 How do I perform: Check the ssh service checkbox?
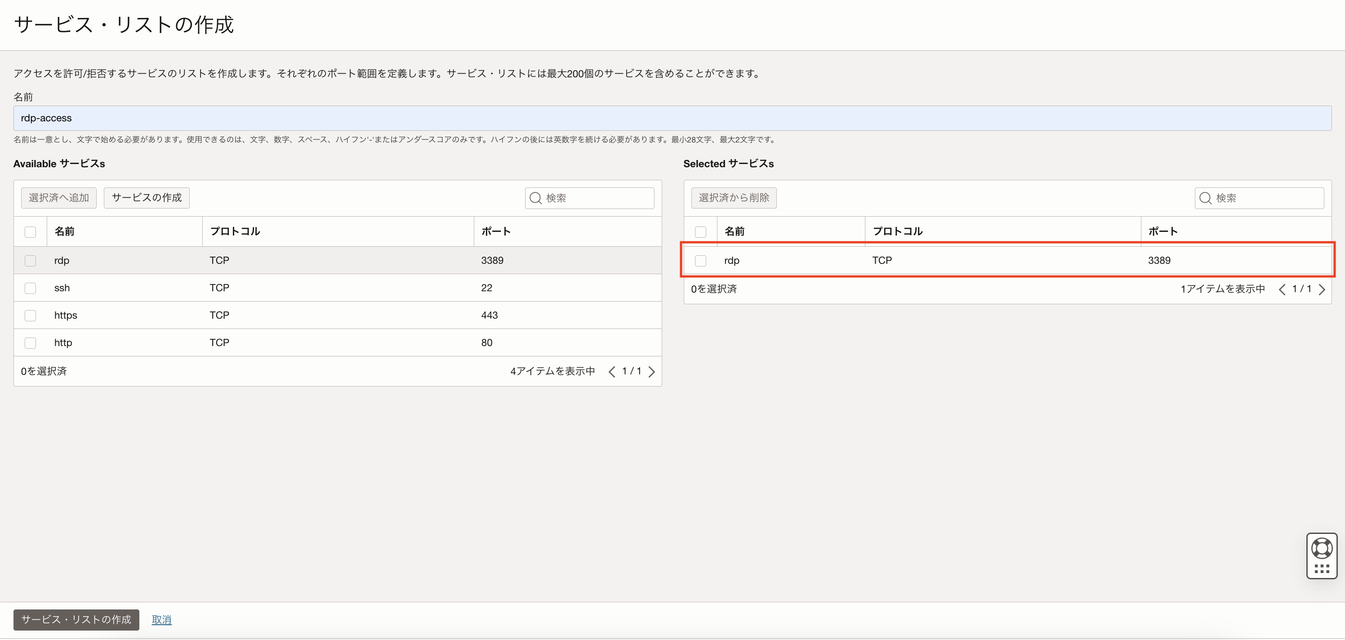30,288
